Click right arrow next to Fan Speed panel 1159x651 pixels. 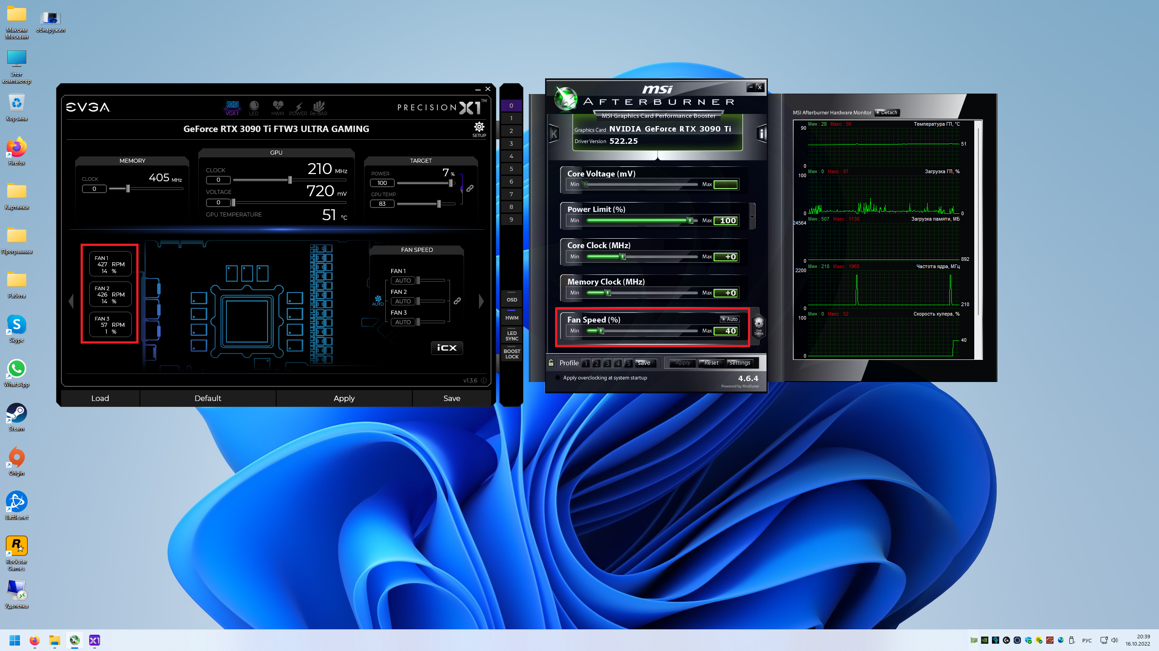(x=481, y=301)
